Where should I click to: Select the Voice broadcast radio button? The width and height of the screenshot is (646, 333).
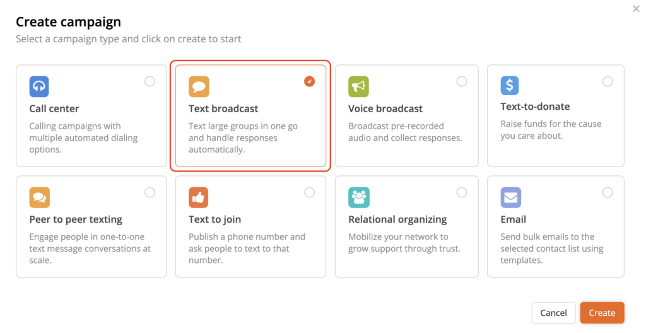coord(462,81)
